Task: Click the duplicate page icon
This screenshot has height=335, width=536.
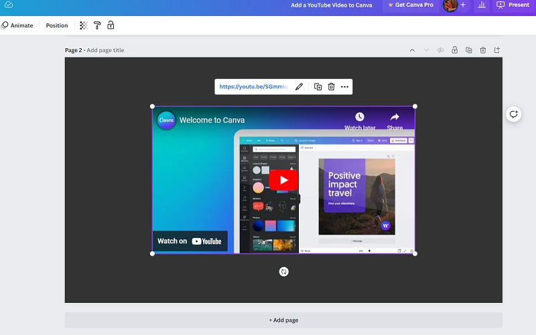Action: pyautogui.click(x=468, y=50)
